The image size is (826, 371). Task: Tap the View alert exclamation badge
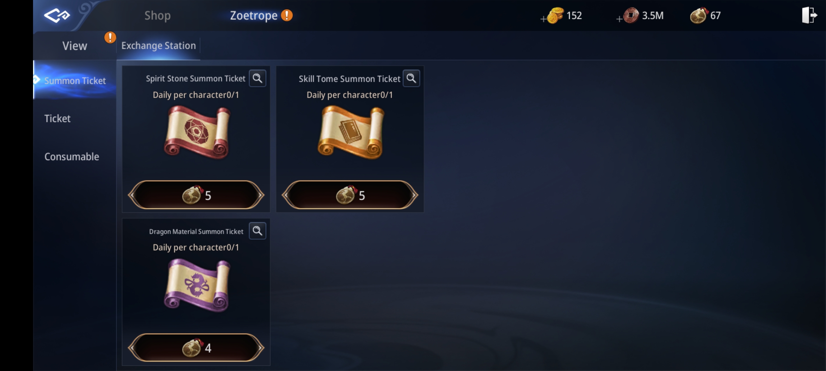point(110,37)
